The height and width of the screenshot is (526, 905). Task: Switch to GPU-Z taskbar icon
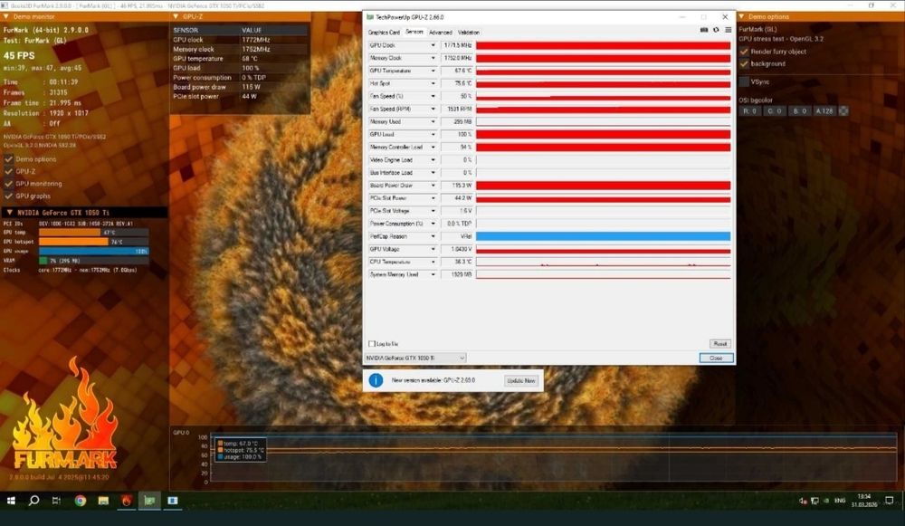(x=149, y=501)
